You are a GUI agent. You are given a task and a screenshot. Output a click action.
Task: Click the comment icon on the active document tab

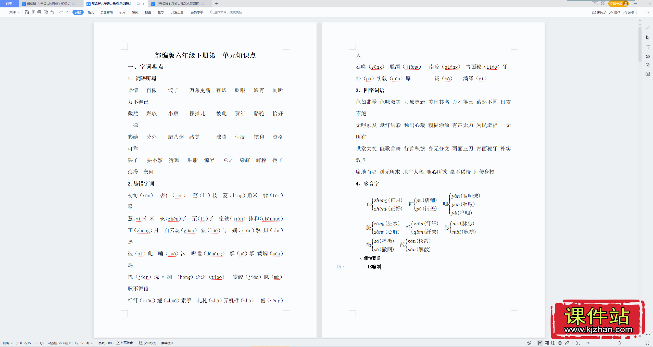click(138, 4)
